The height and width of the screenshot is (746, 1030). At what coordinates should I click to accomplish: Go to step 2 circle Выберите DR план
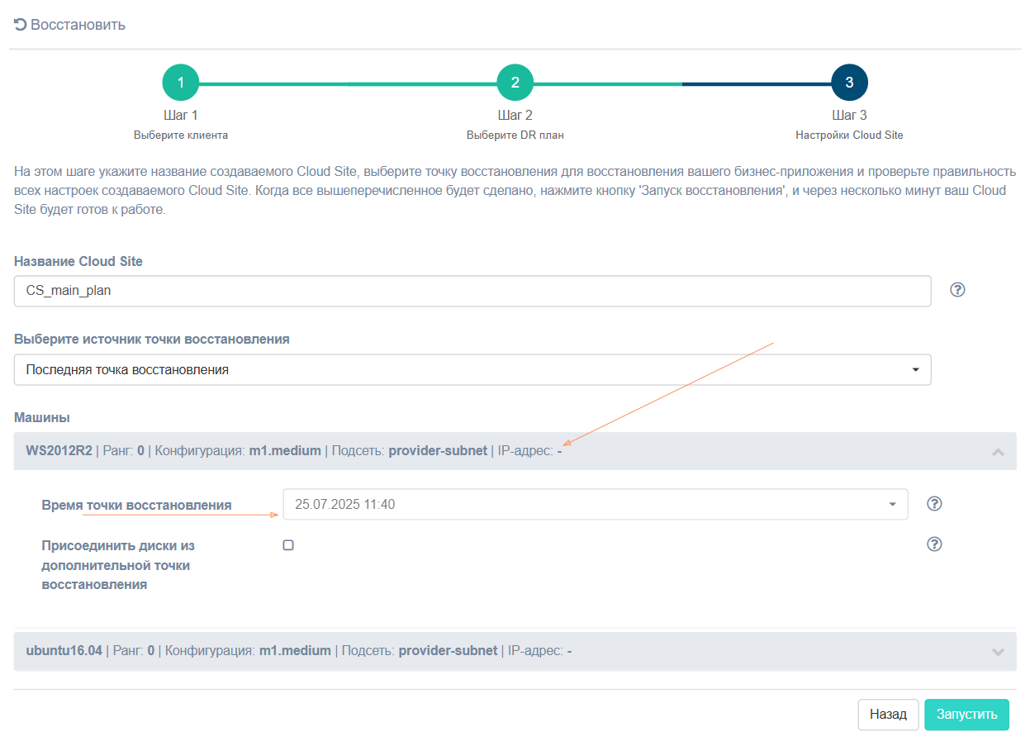pyautogui.click(x=515, y=83)
